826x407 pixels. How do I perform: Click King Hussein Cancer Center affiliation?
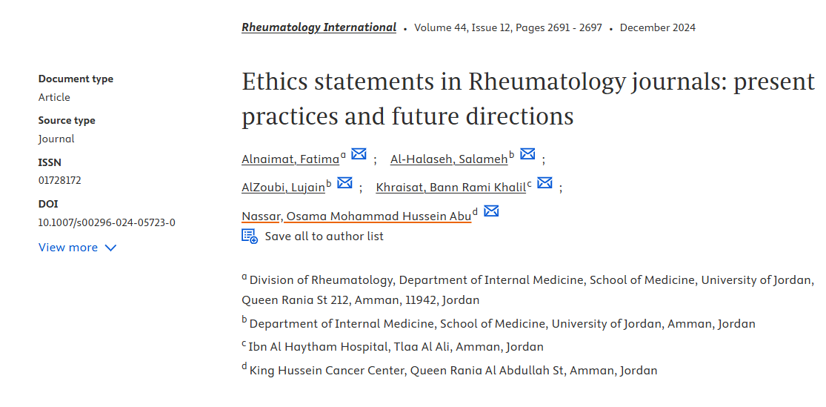[453, 370]
